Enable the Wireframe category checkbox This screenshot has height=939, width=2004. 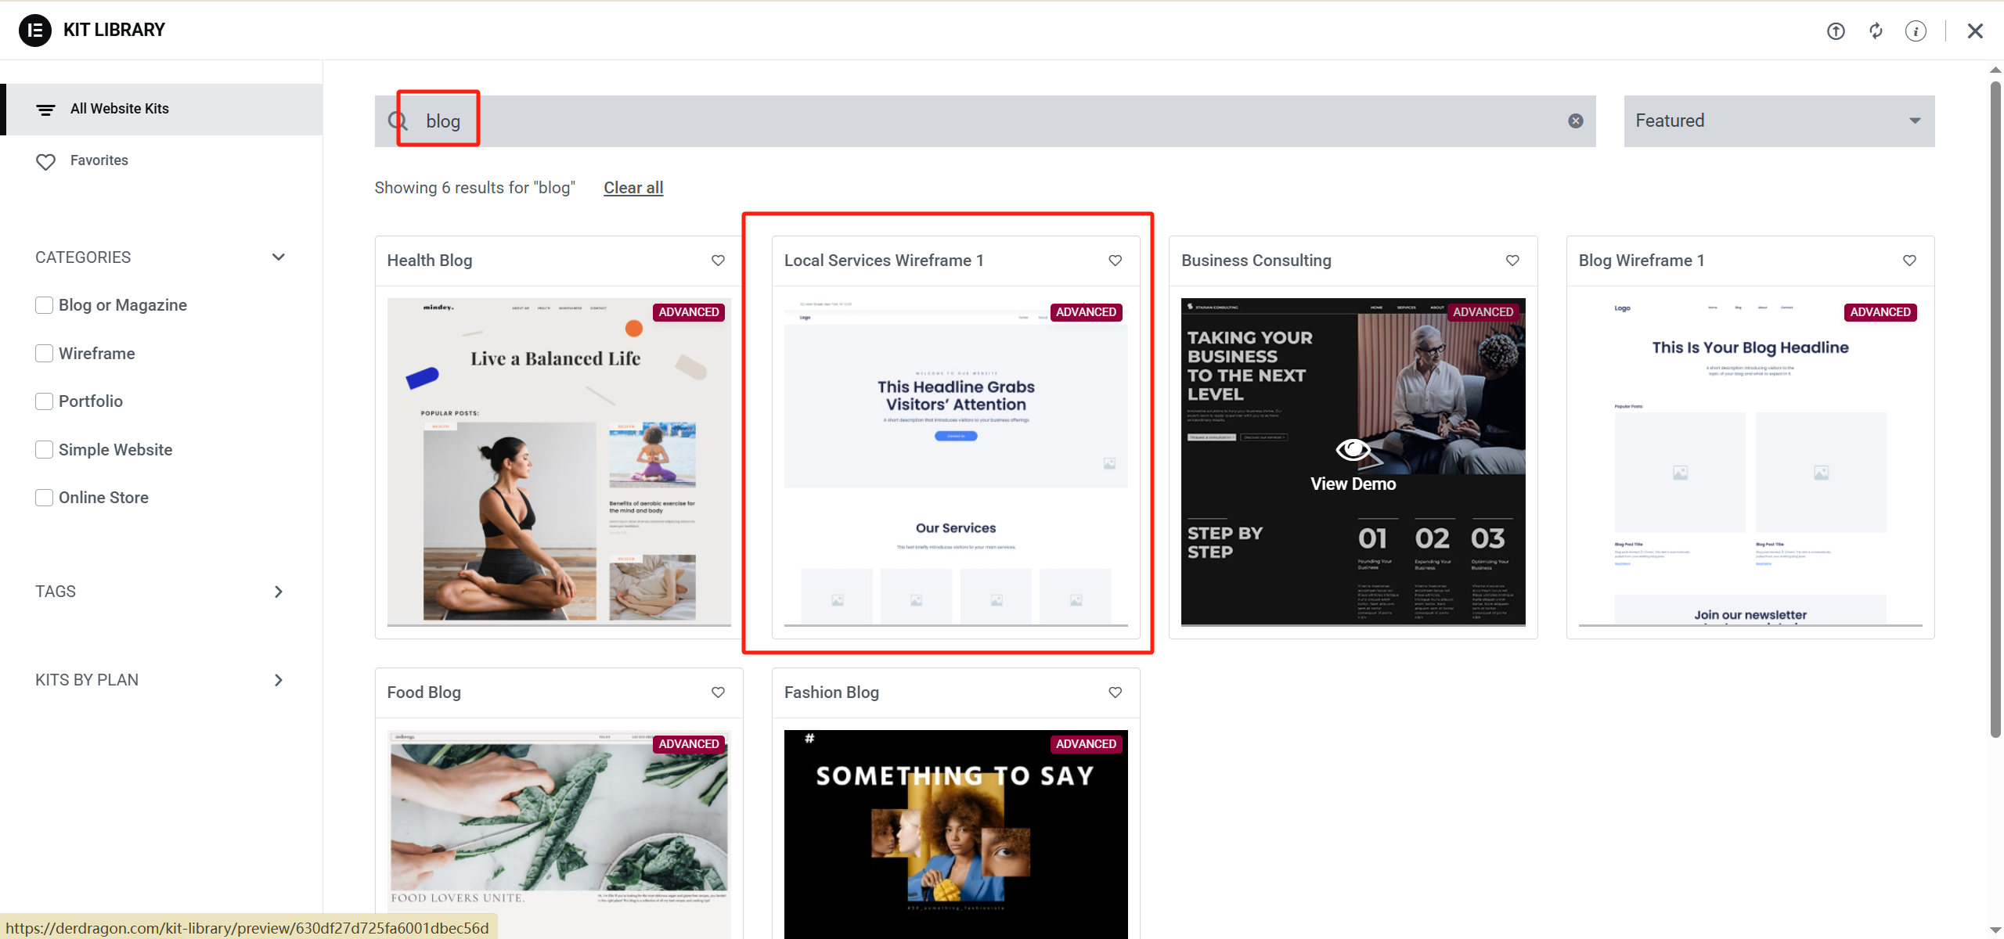pyautogui.click(x=45, y=354)
